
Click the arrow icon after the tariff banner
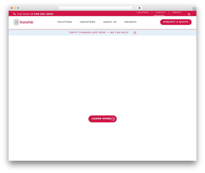tap(135, 33)
